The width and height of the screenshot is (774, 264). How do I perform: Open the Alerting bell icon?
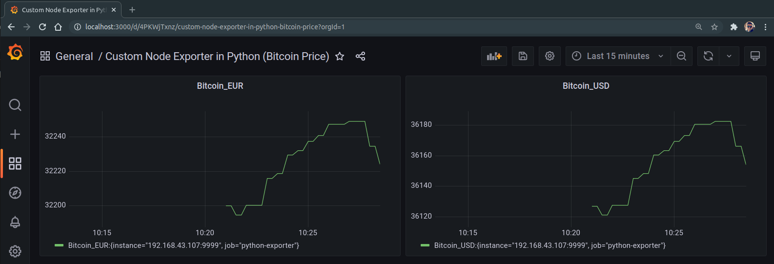(x=15, y=222)
